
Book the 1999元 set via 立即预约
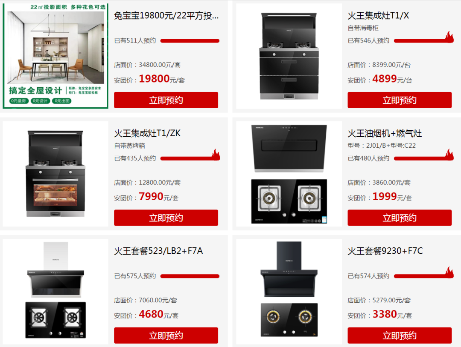[x=400, y=218]
